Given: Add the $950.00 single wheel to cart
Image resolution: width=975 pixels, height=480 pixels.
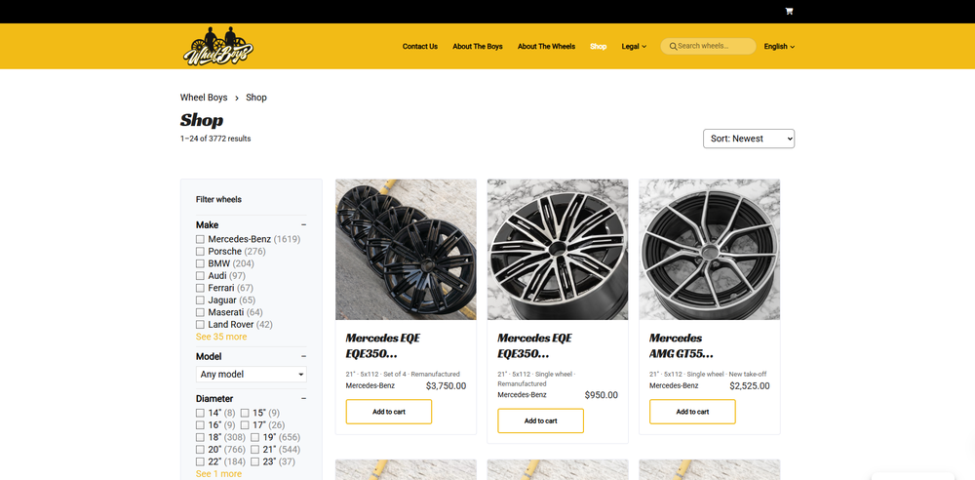Looking at the screenshot, I should (540, 420).
